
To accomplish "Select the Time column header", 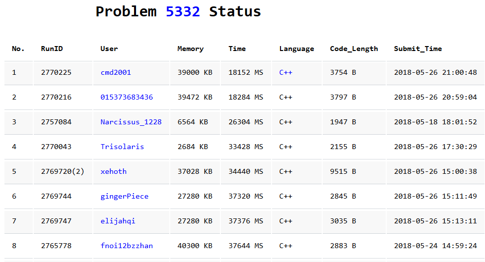I will click(237, 49).
